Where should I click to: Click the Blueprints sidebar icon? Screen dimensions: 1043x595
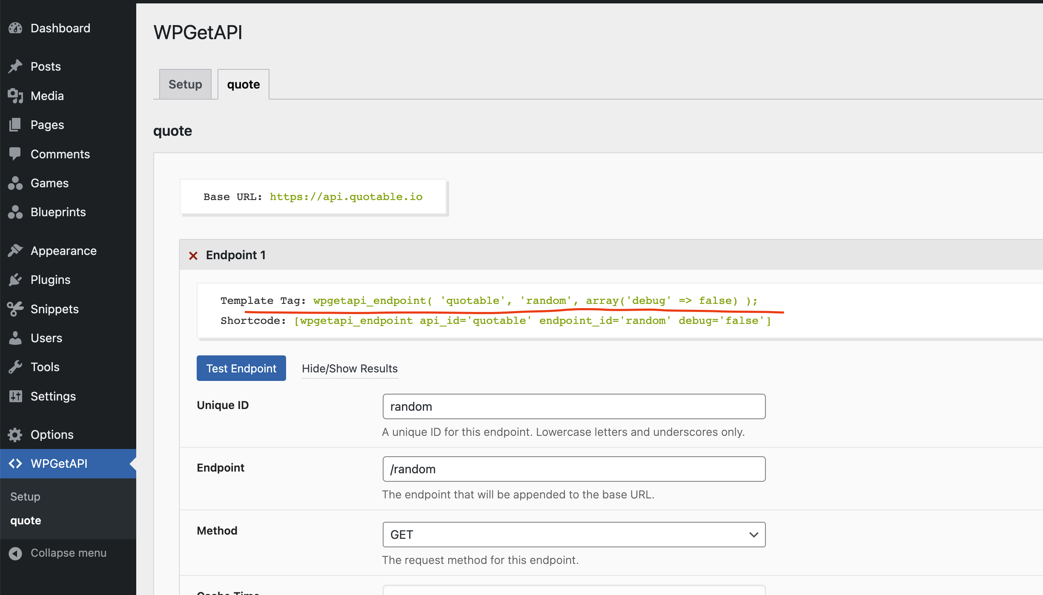point(16,212)
